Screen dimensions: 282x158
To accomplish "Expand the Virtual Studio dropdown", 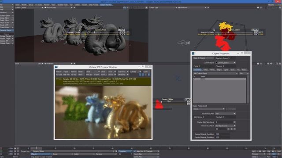I will (7, 23).
